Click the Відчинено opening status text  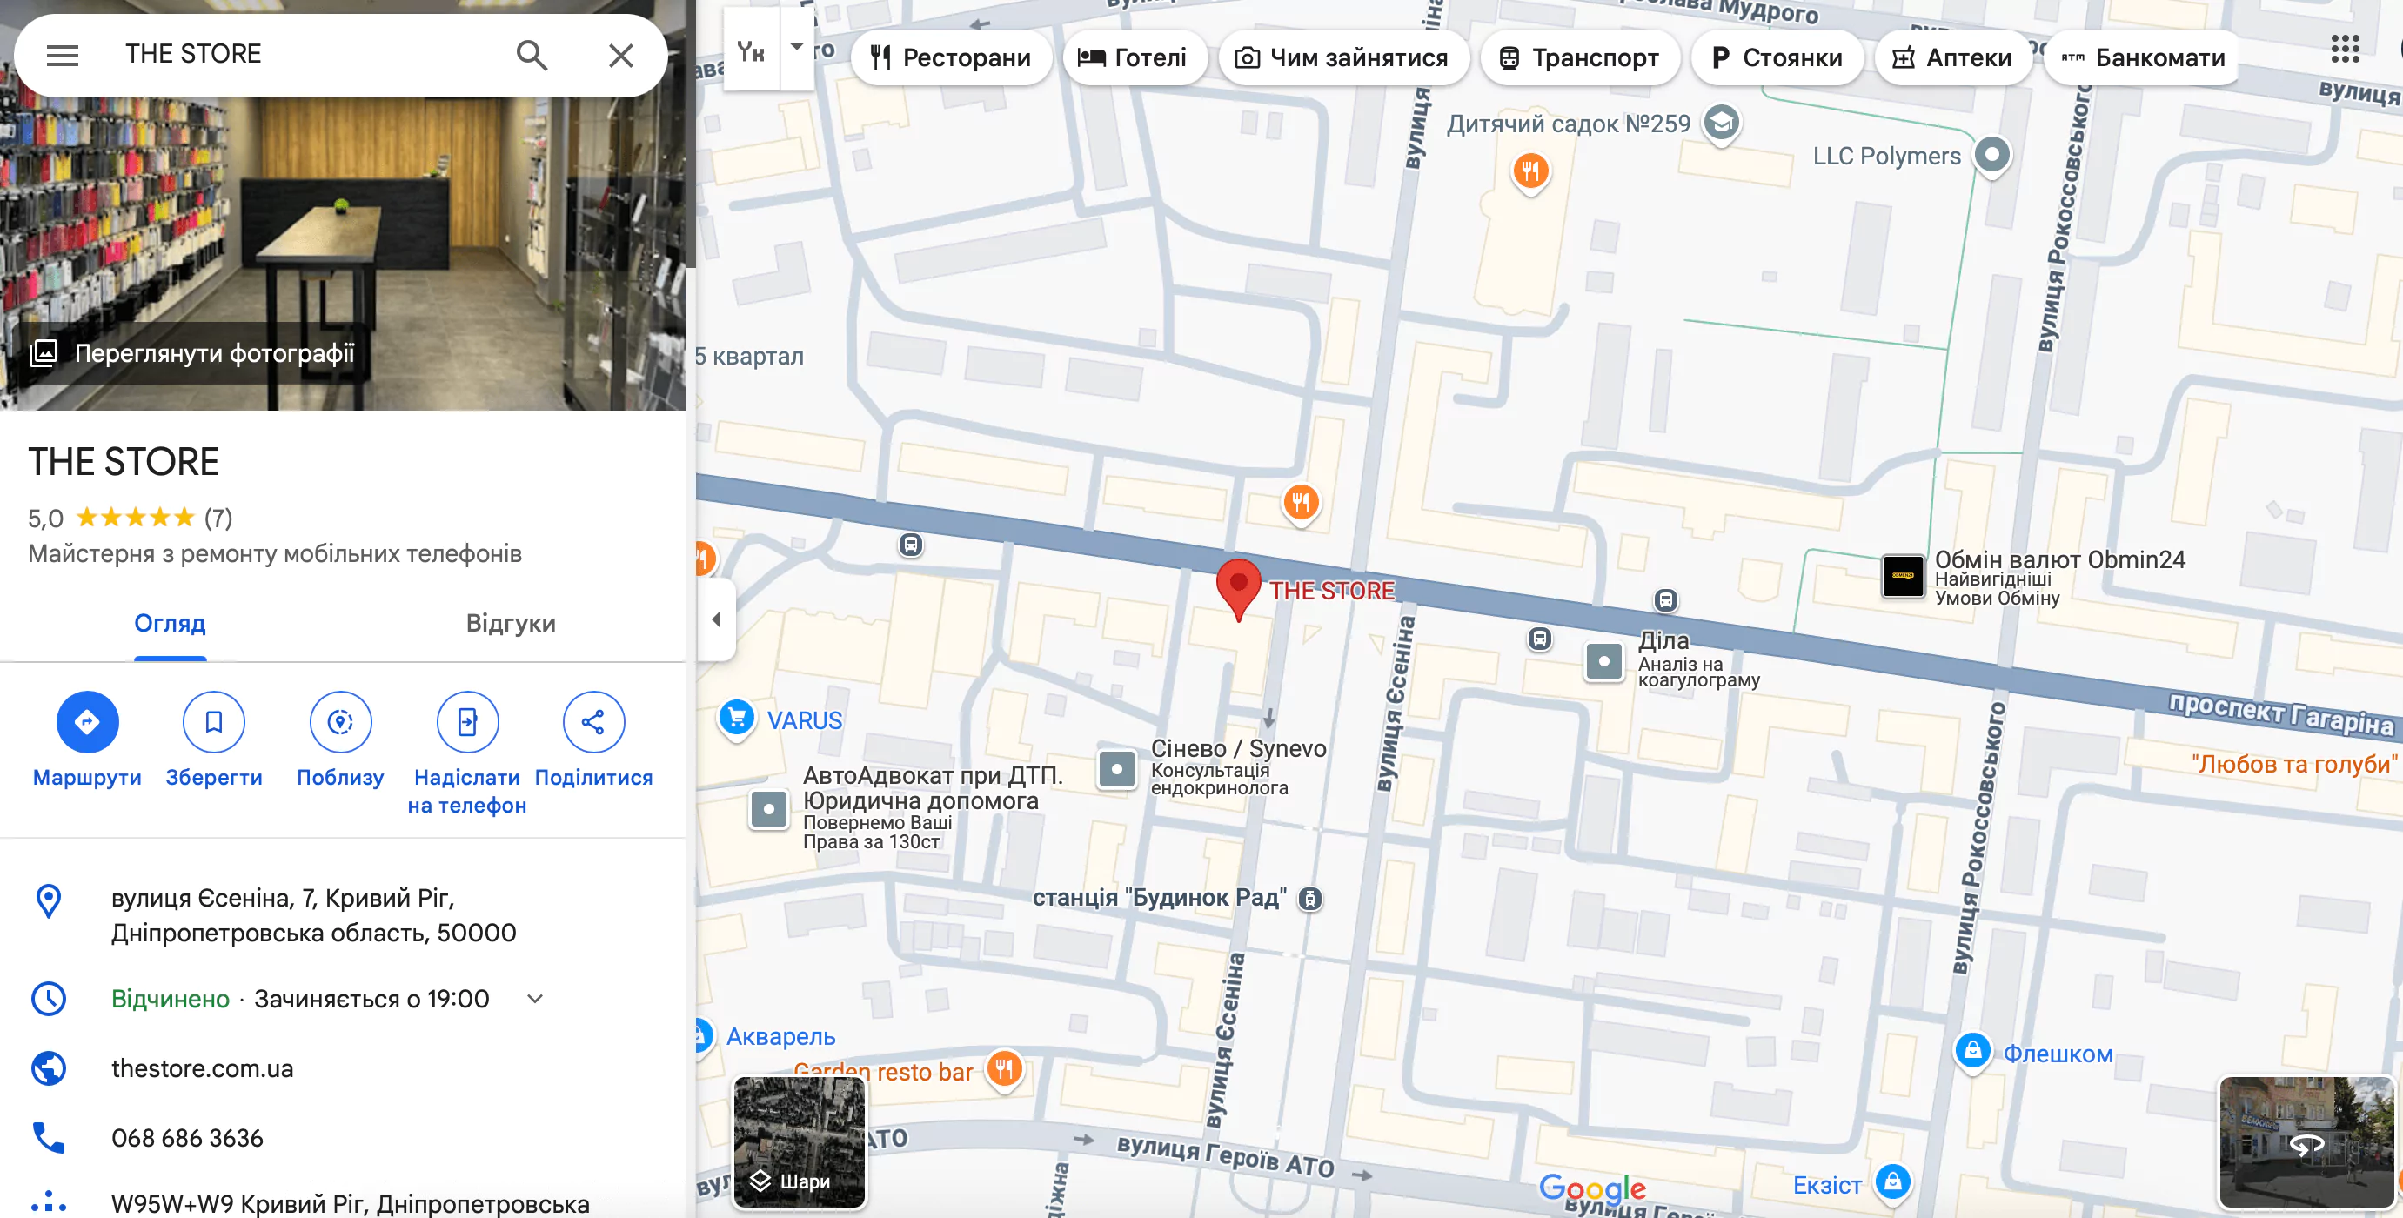tap(171, 999)
